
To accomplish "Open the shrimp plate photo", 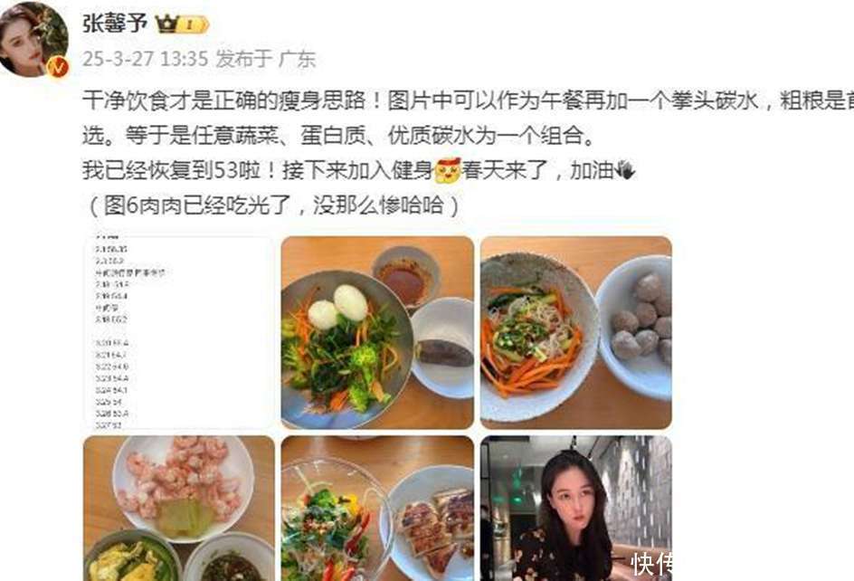I will 178,508.
